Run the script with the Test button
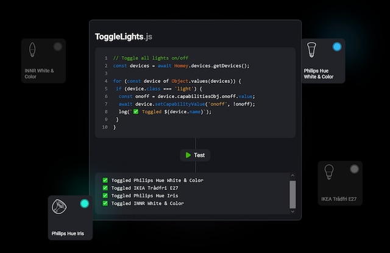This screenshot has width=390, height=253. pyautogui.click(x=195, y=155)
